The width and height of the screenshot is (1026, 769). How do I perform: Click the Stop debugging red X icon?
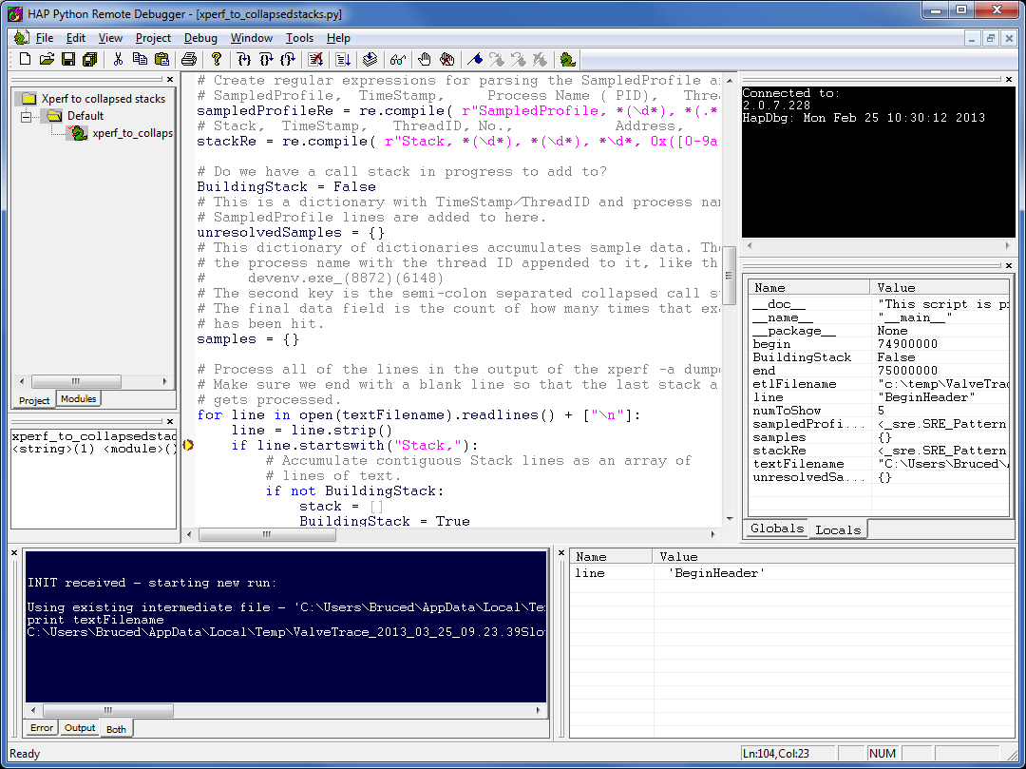pyautogui.click(x=315, y=60)
